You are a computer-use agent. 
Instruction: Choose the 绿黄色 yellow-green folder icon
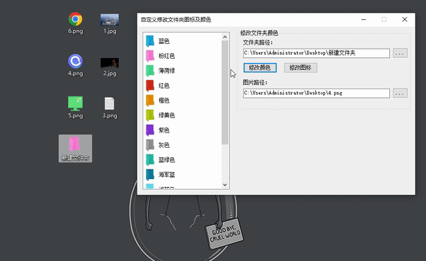pos(150,115)
